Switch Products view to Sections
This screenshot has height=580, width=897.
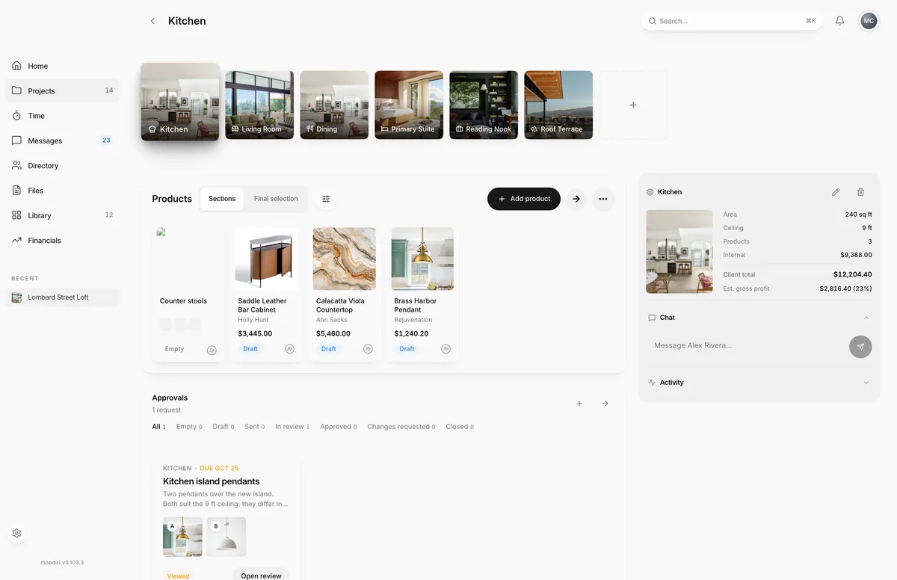click(x=222, y=199)
